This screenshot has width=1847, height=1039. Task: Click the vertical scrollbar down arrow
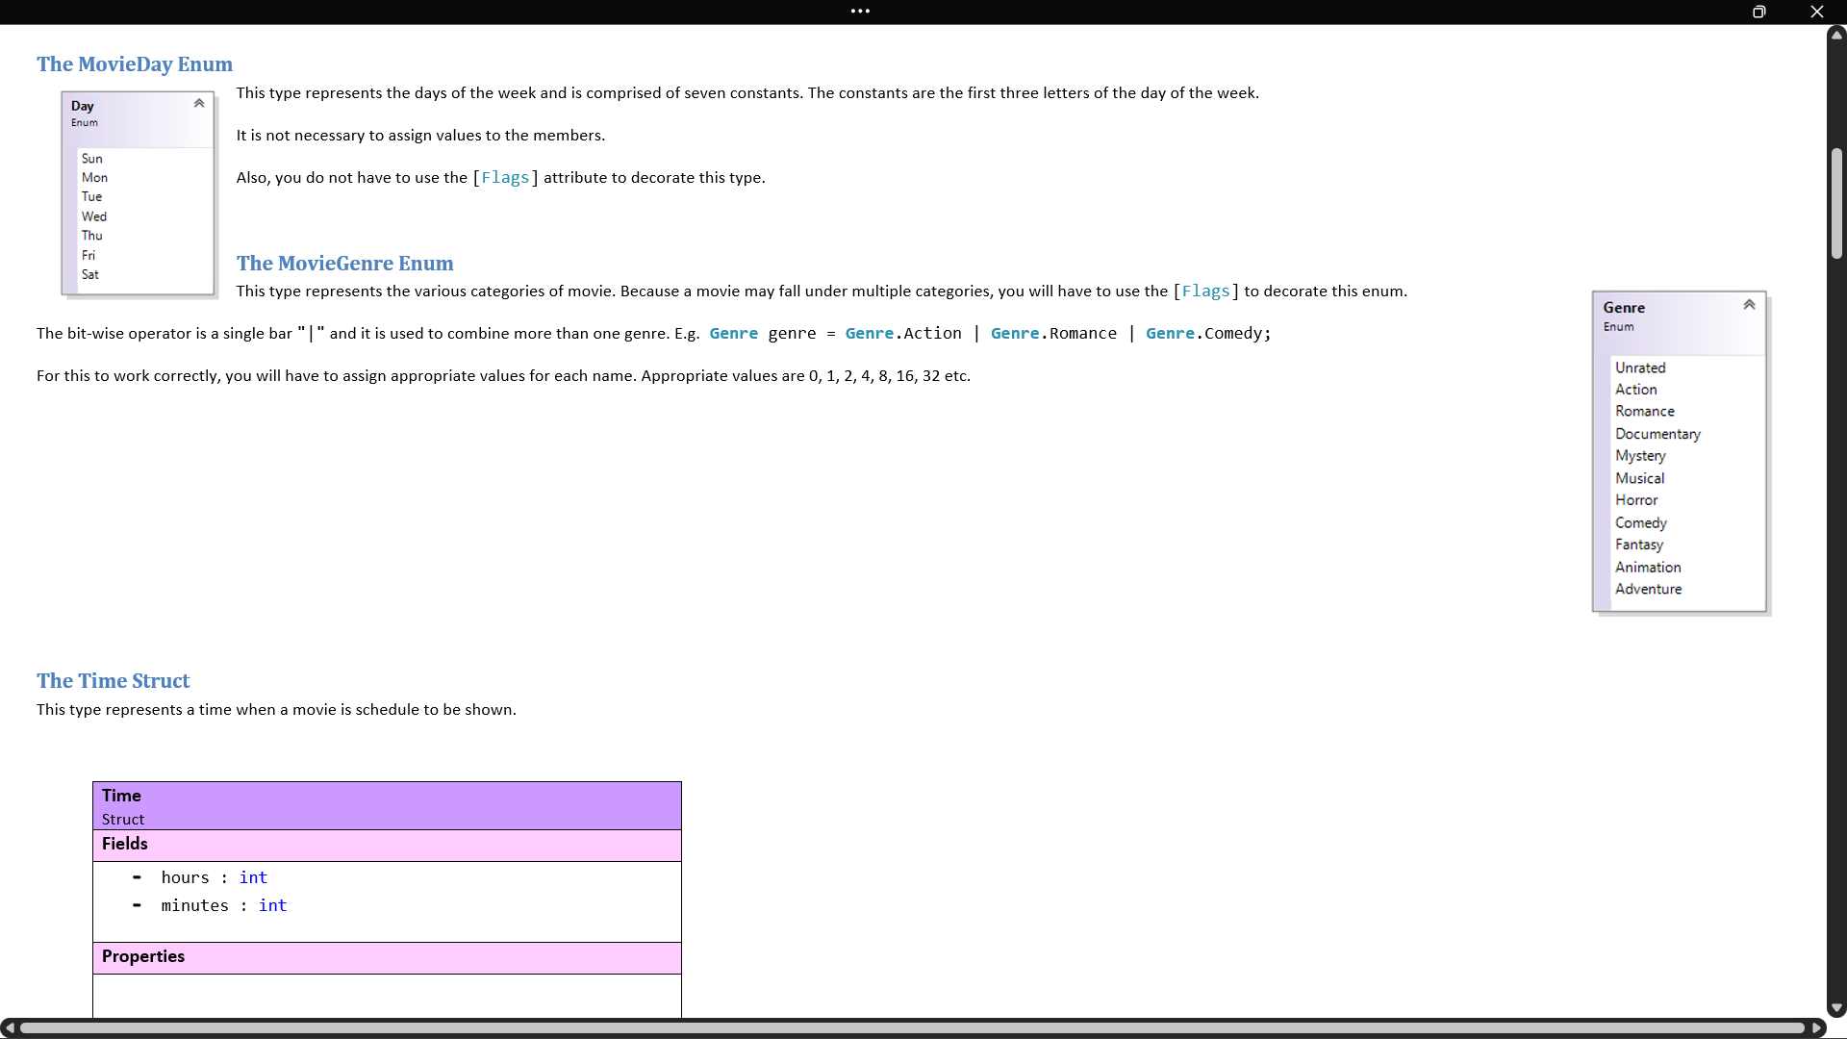pos(1836,1008)
